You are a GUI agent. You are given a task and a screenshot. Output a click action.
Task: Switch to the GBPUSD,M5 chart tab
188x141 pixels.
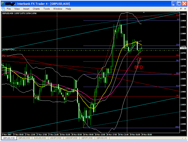(102, 138)
